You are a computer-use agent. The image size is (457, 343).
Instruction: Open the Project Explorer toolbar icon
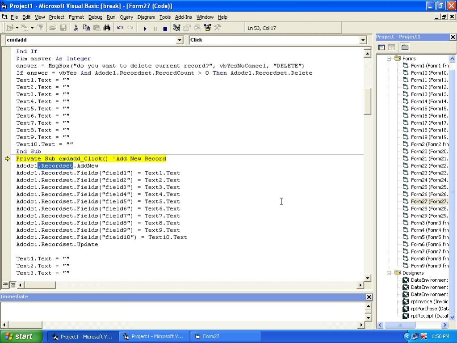[x=176, y=28]
